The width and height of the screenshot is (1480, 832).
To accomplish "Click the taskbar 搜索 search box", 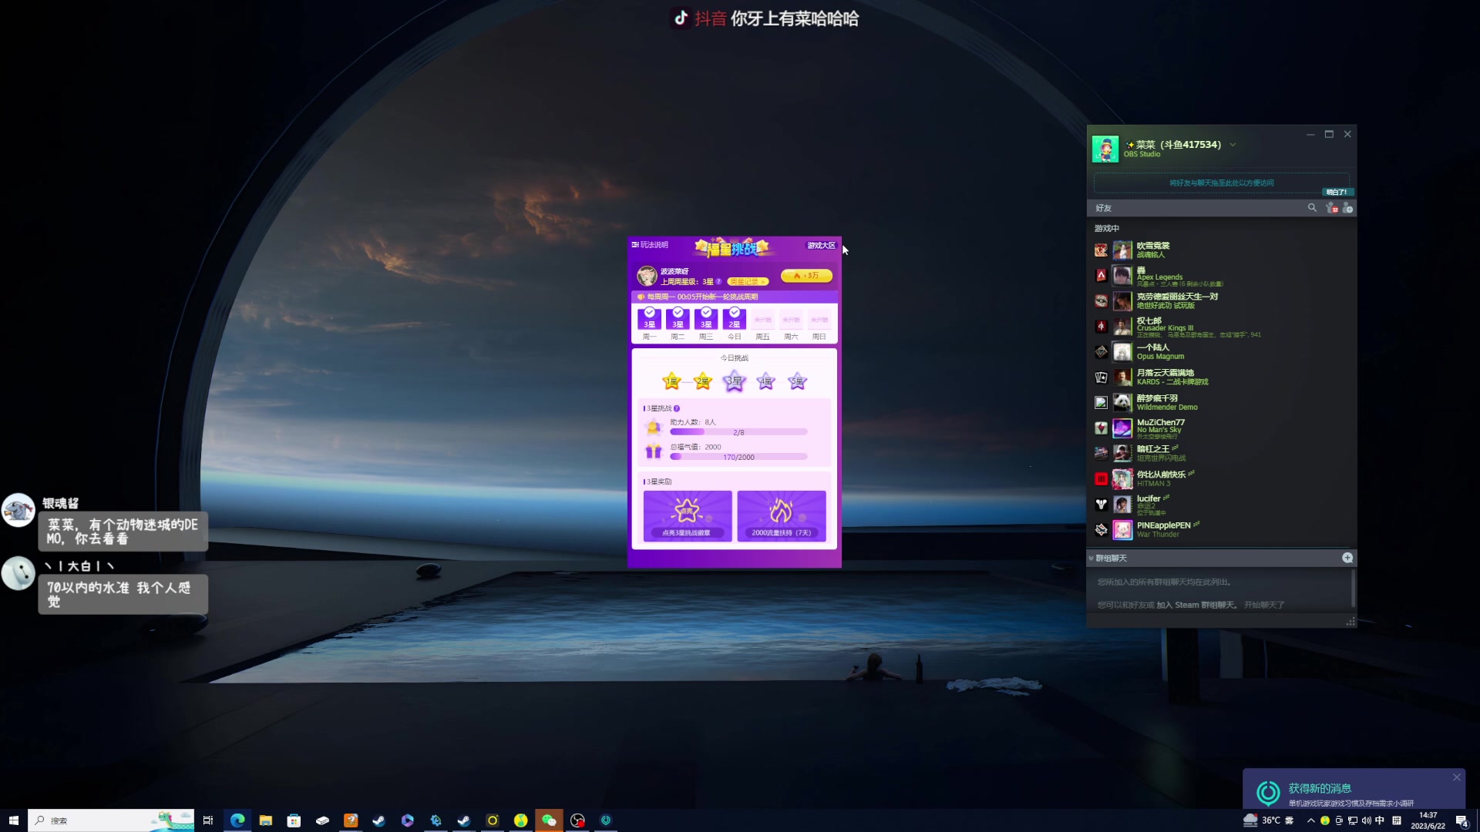I will [x=111, y=820].
